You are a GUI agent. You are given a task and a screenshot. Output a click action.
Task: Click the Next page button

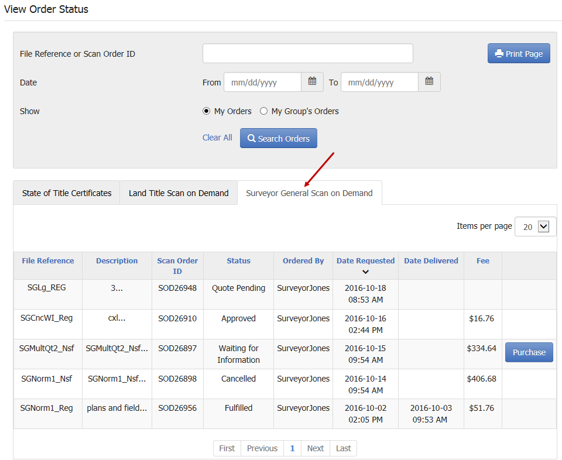[x=315, y=448]
